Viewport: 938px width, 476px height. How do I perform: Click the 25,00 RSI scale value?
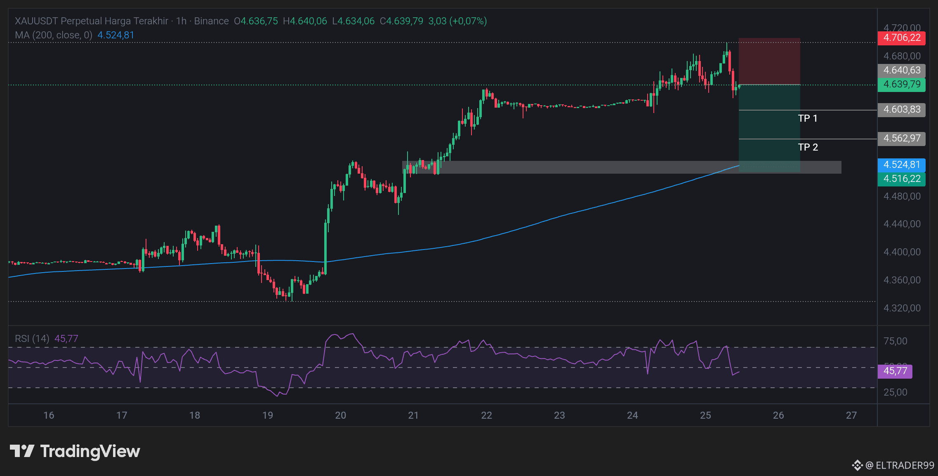[x=895, y=392]
